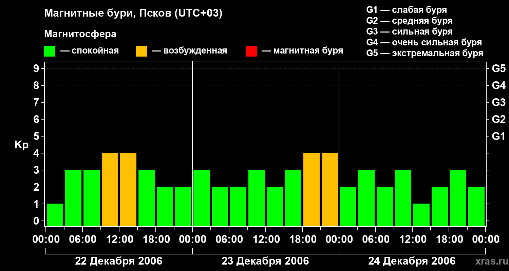The image size is (509, 271).
Task: Select the green bar at 15:00–18:00 on 23 Декабря
Action: coord(293,198)
